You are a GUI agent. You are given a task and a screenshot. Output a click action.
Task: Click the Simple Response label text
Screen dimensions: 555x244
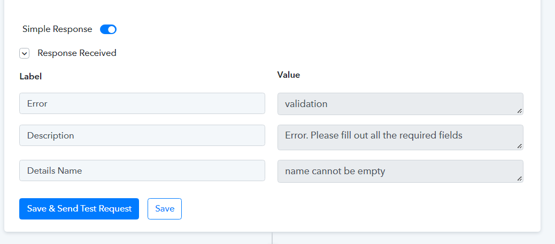[57, 29]
